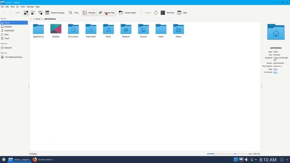Select Desktop in Places sidebar

pyautogui.click(x=14, y=27)
